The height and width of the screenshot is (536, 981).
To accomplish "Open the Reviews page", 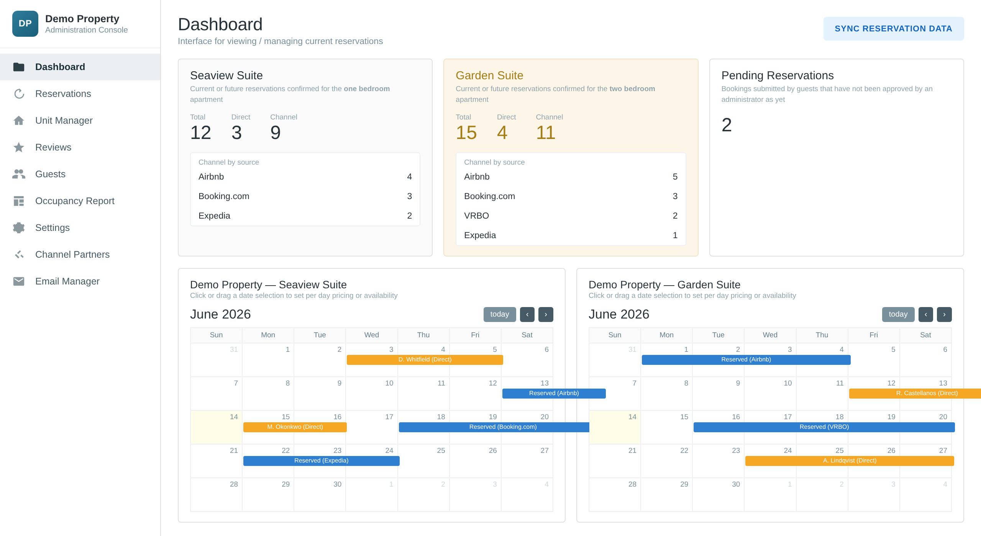I will click(x=80, y=147).
